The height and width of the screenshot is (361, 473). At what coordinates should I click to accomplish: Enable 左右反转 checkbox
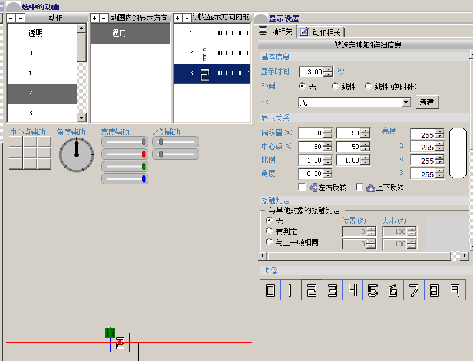pyautogui.click(x=302, y=187)
